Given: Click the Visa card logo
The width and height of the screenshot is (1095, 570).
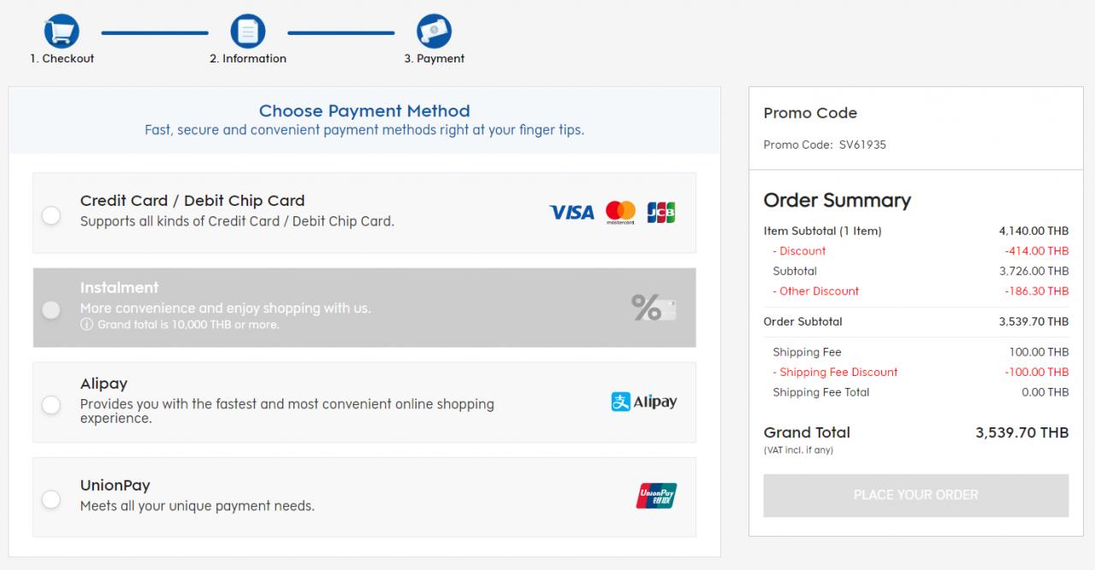Looking at the screenshot, I should pos(571,212).
